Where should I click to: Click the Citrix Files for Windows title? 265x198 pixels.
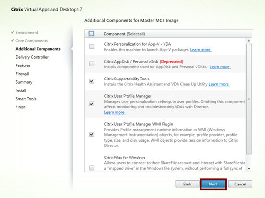(x=125, y=158)
